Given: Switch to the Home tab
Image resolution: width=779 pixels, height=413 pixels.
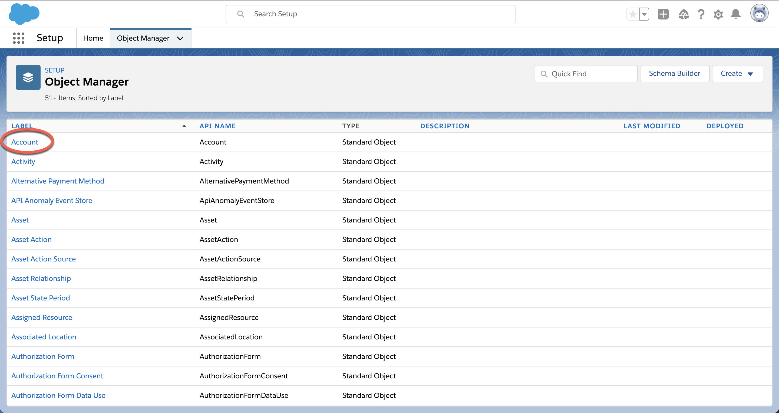Looking at the screenshot, I should (93, 38).
